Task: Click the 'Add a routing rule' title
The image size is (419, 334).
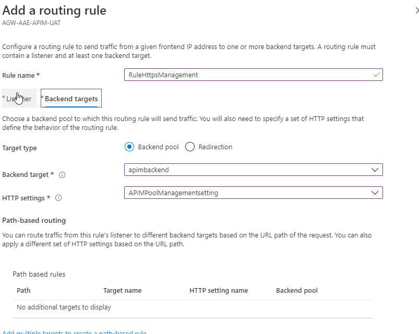Action: (x=54, y=10)
